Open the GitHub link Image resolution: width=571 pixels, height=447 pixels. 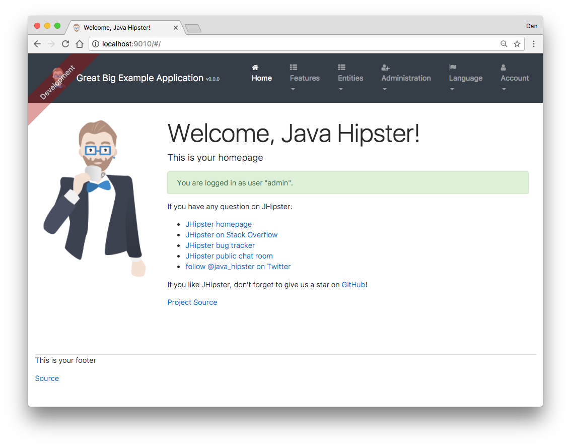point(353,285)
